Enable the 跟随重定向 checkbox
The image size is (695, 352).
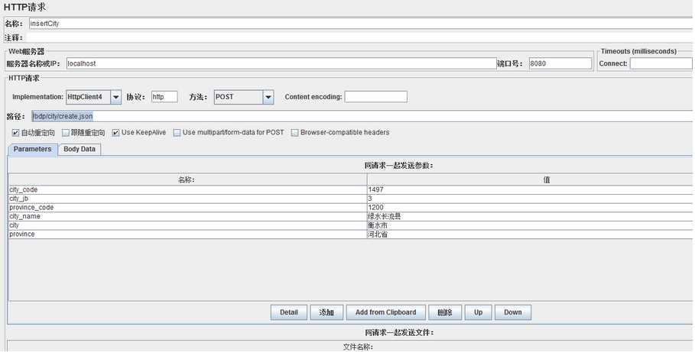[x=66, y=133]
